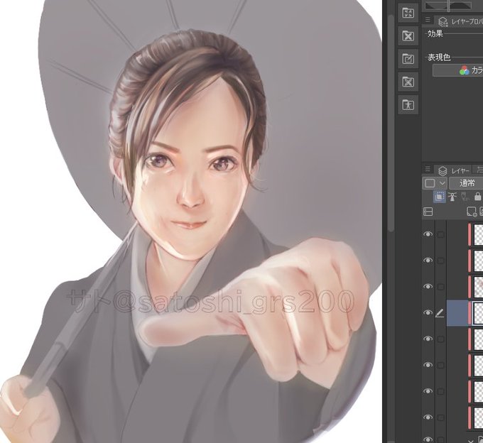Select the topmost layer thumbnail

coord(478,234)
